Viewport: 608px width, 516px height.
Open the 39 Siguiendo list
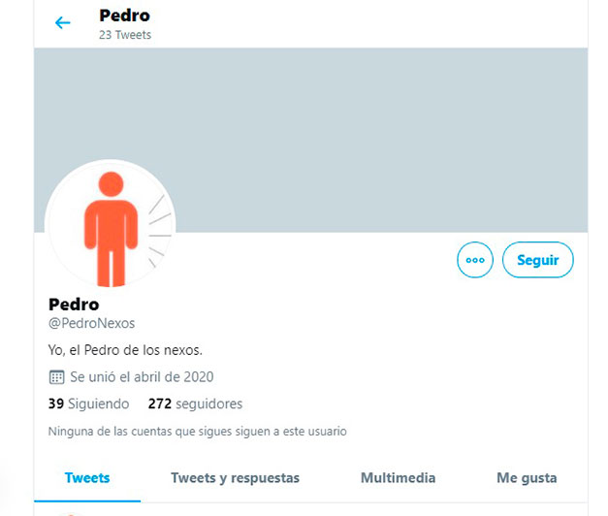89,403
